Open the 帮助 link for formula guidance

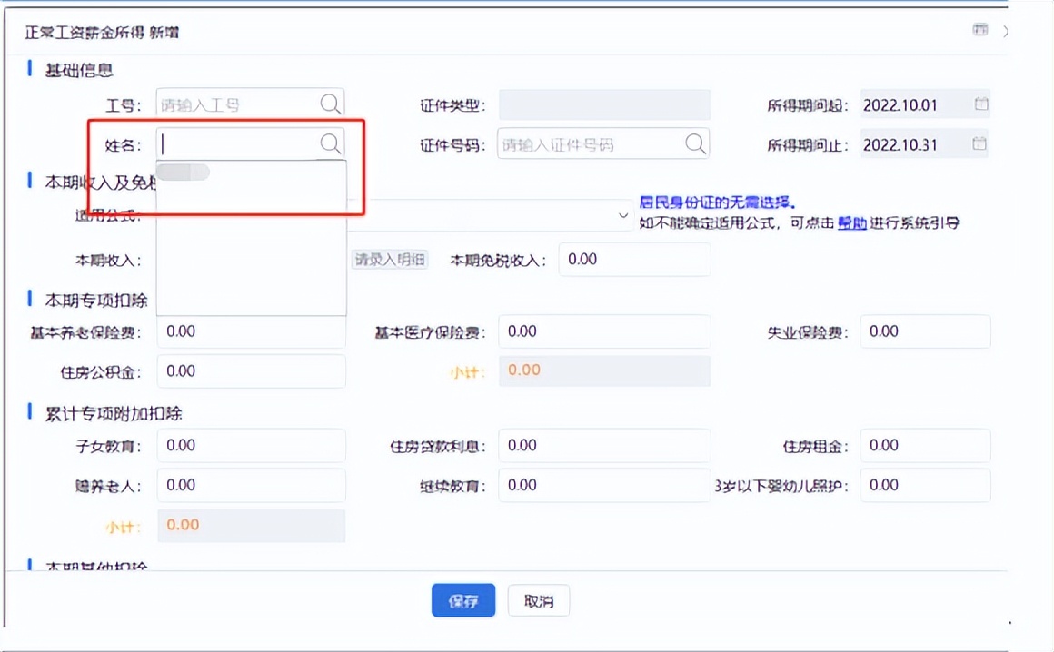pyautogui.click(x=851, y=222)
